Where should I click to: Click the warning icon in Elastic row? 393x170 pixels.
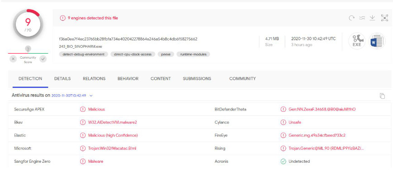coord(82,135)
